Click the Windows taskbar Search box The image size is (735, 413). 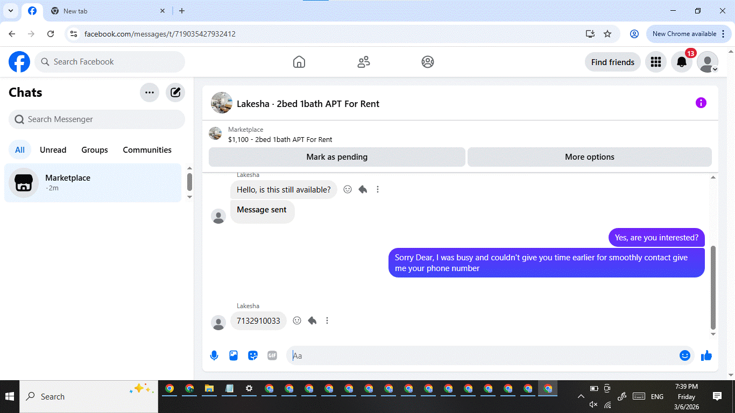coord(89,396)
